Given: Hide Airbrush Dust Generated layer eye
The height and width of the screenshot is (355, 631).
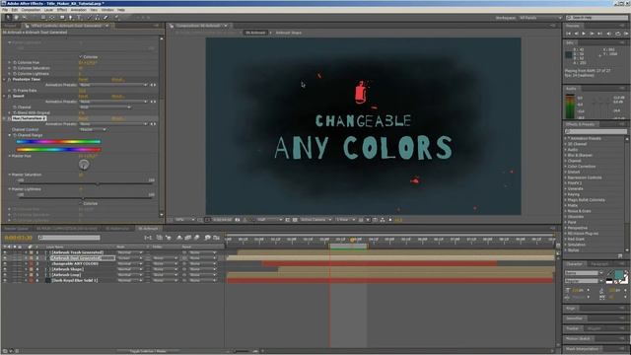Looking at the screenshot, I should pos(5,258).
